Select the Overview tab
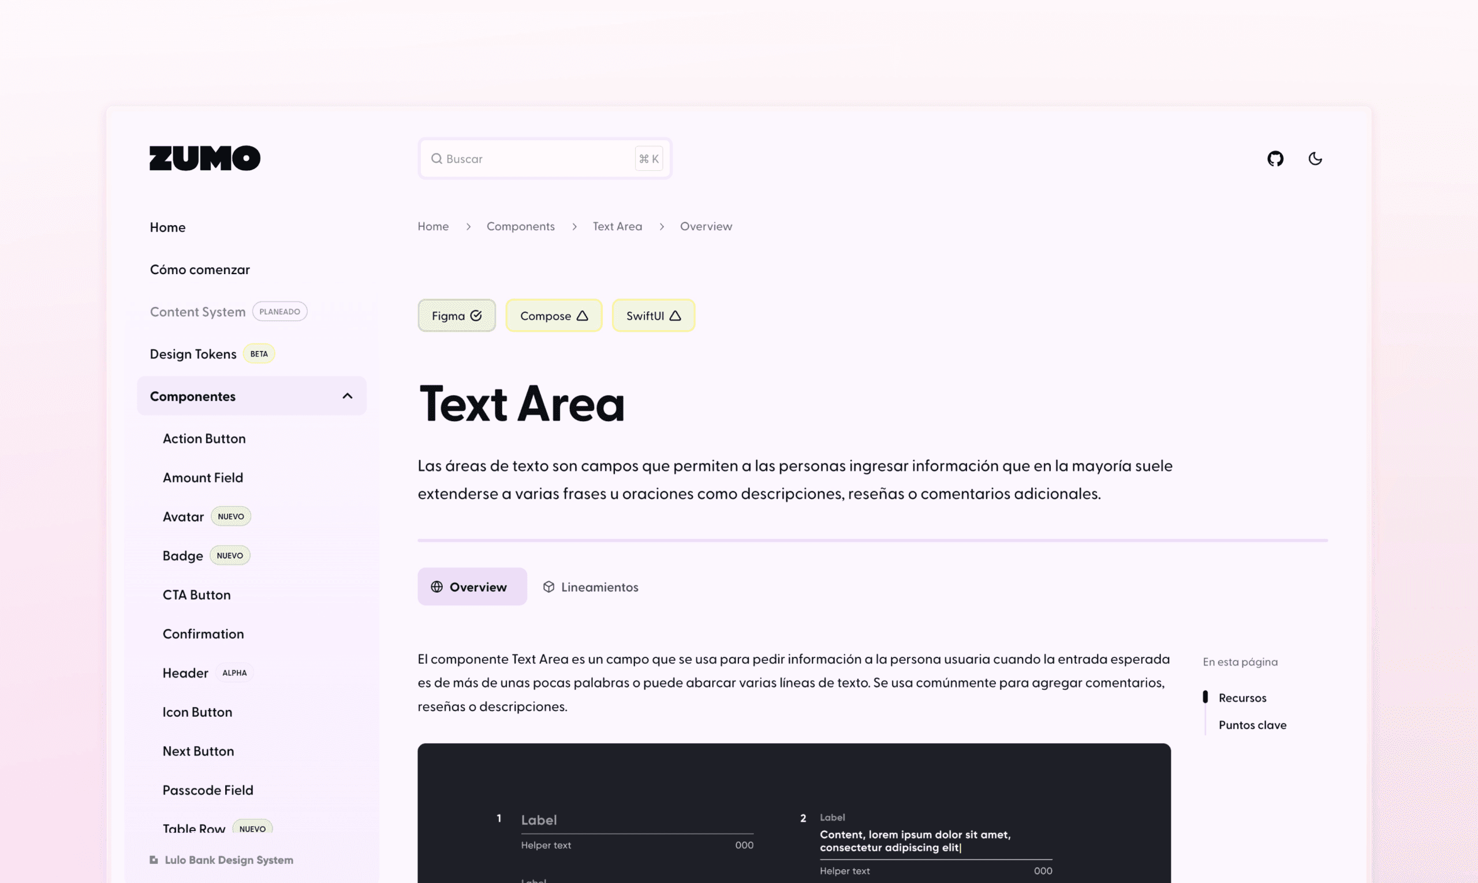The image size is (1478, 883). click(478, 587)
